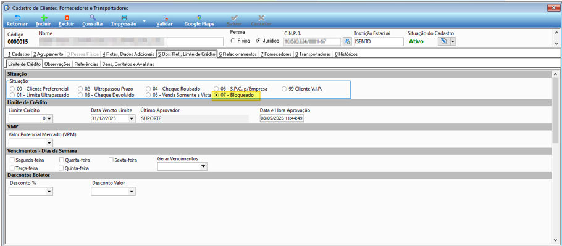Switch to 4 Rotas, Dados Adicionais tab
This screenshot has width=562, height=246.
[x=128, y=54]
